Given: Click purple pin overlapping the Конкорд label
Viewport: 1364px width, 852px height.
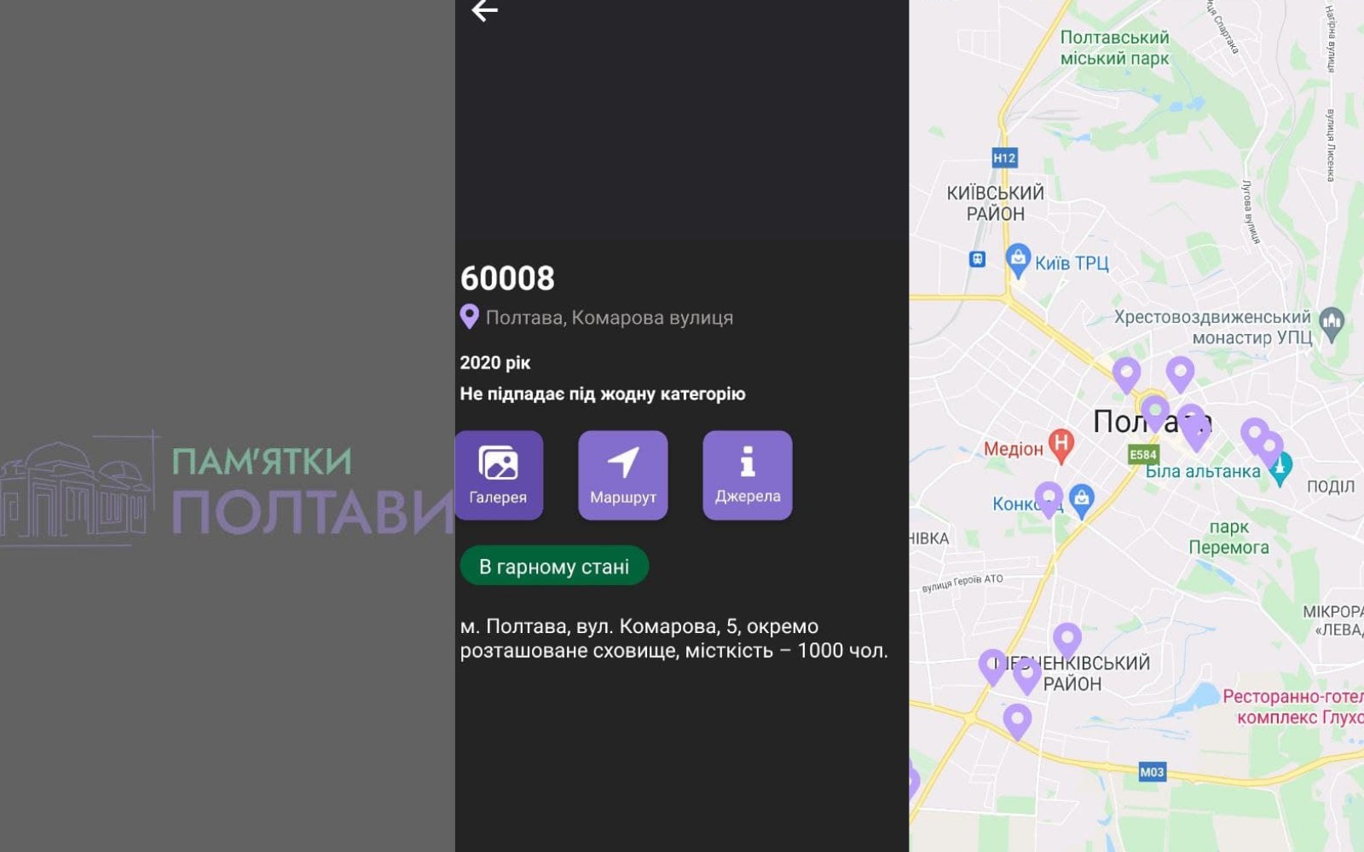Looking at the screenshot, I should point(1049,498).
